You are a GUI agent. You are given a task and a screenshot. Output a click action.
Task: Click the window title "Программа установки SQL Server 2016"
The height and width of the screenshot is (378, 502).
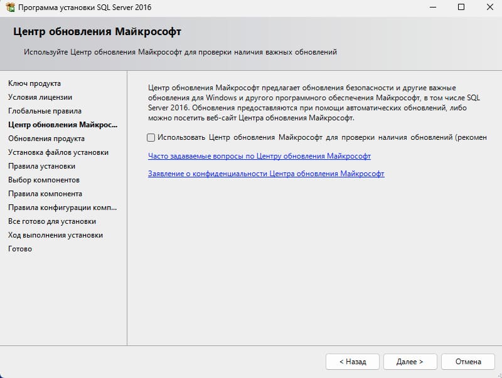(85, 7)
